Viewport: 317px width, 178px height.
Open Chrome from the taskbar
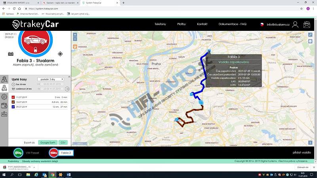52,175
